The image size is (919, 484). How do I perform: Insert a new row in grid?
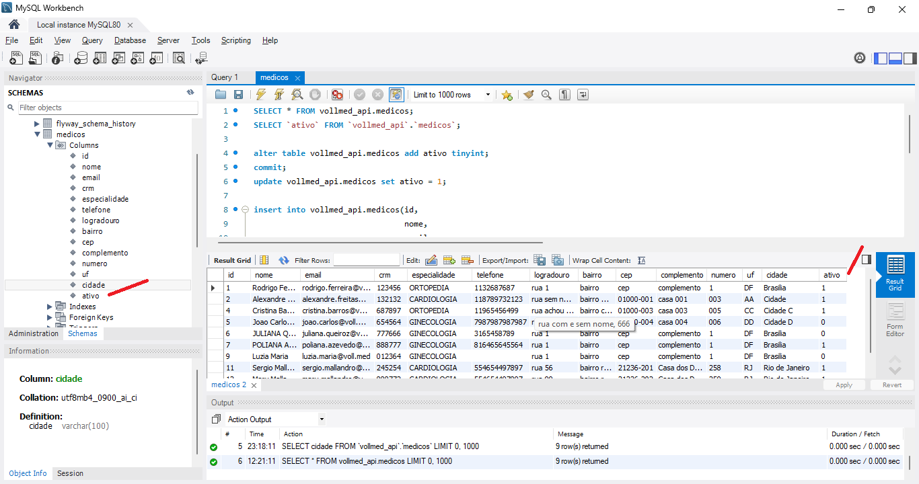click(x=449, y=260)
